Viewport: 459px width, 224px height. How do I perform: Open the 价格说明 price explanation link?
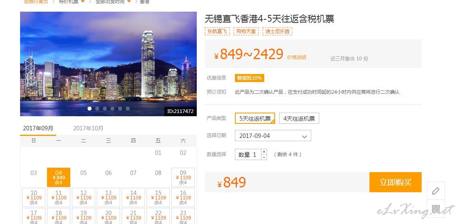click(x=296, y=58)
